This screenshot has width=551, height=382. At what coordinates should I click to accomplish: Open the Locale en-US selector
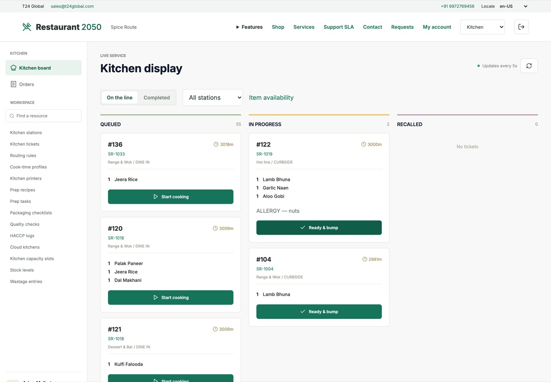[x=513, y=6]
